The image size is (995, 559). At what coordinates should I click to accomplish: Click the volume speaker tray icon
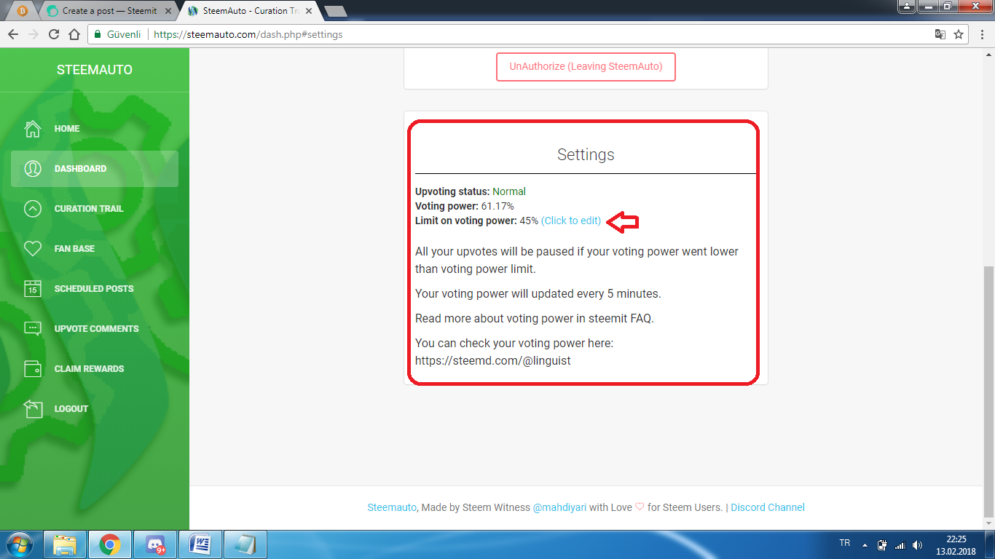pyautogui.click(x=917, y=544)
